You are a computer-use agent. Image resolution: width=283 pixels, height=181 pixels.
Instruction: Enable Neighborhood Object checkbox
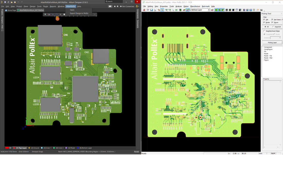pyautogui.click(x=264, y=31)
